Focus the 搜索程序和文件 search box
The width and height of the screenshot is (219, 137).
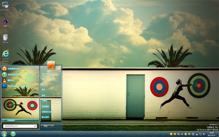[x=20, y=126]
